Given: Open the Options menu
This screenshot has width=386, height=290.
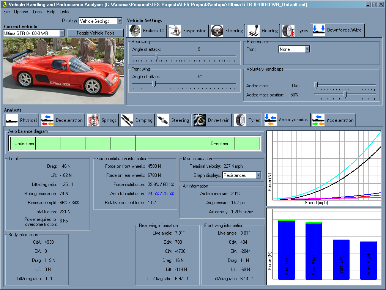Looking at the screenshot, I should (x=21, y=12).
